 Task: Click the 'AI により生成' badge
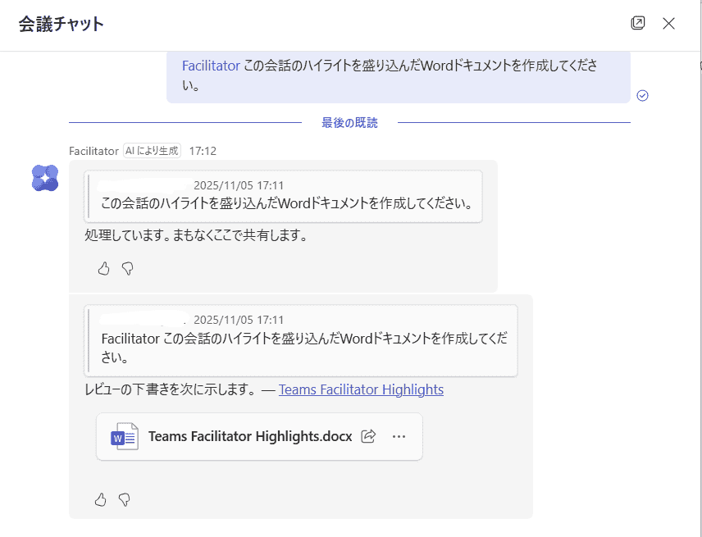pyautogui.click(x=152, y=151)
